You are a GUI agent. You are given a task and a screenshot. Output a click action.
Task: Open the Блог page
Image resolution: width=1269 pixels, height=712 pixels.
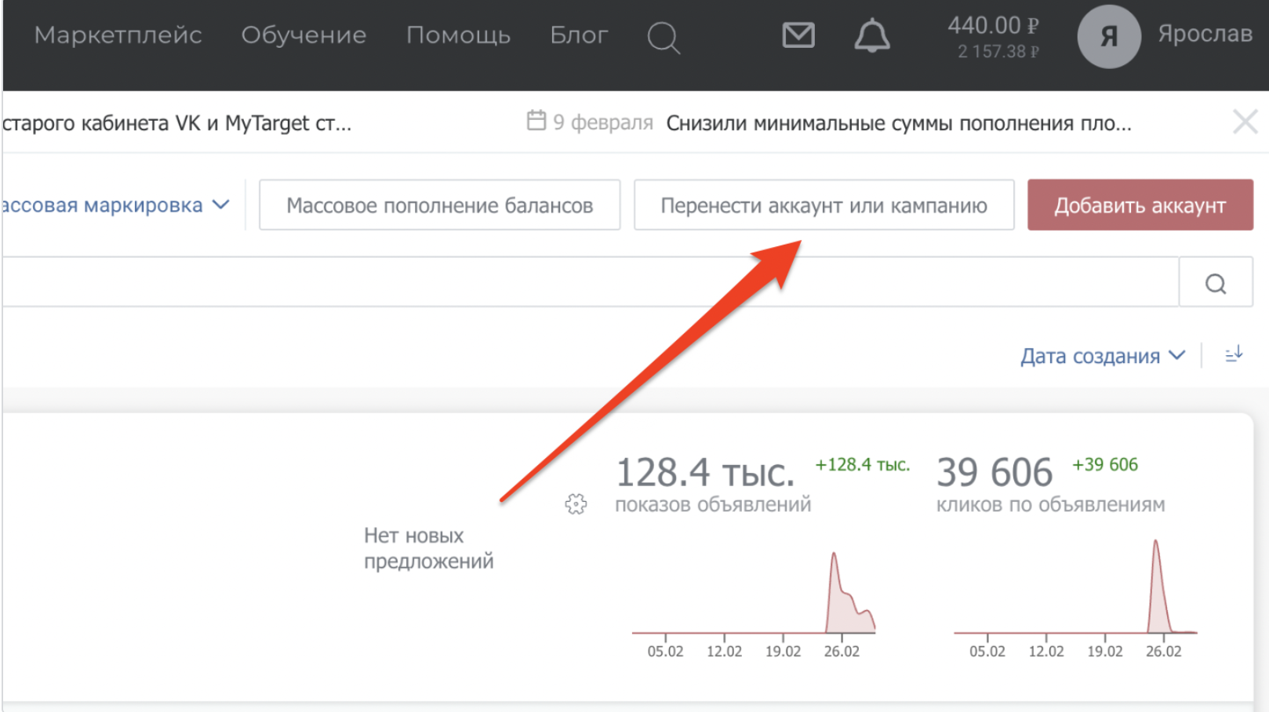click(579, 35)
